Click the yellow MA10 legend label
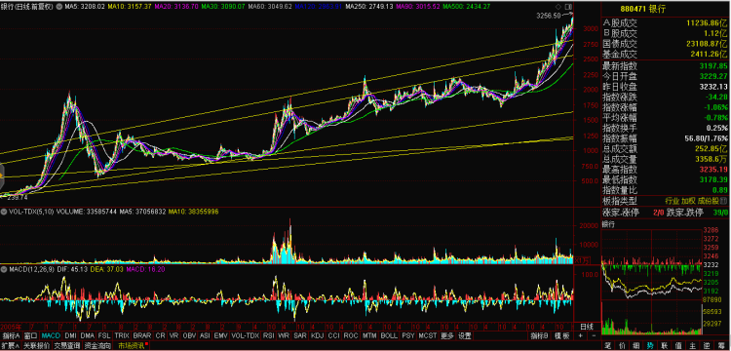 tap(123, 7)
